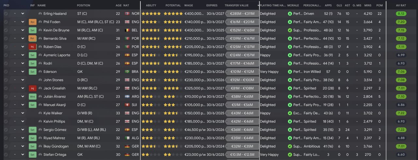Open İlkay Gündogan's player profile
418x160 pixels.
pos(56,146)
